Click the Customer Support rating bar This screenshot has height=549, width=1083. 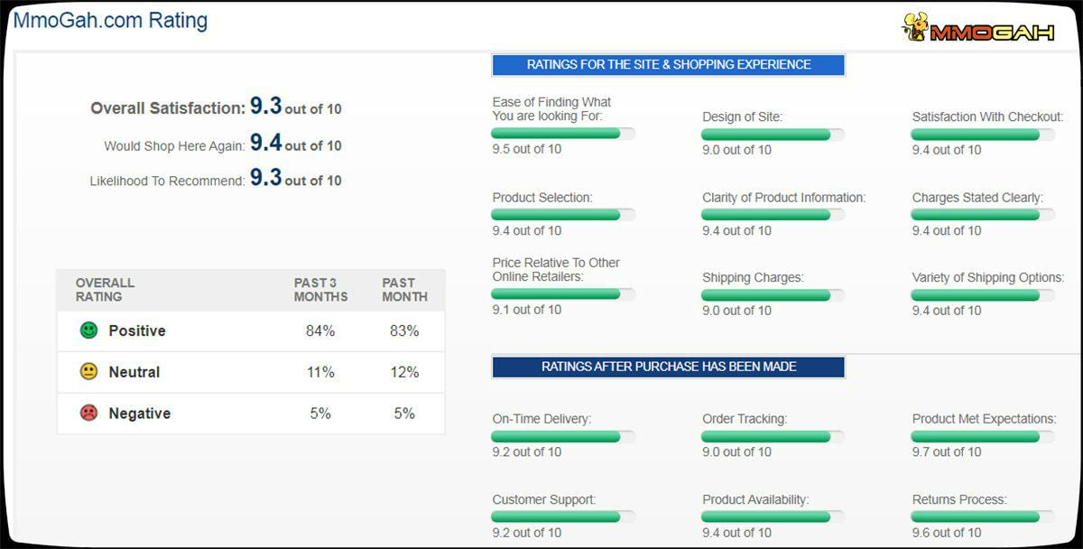563,517
